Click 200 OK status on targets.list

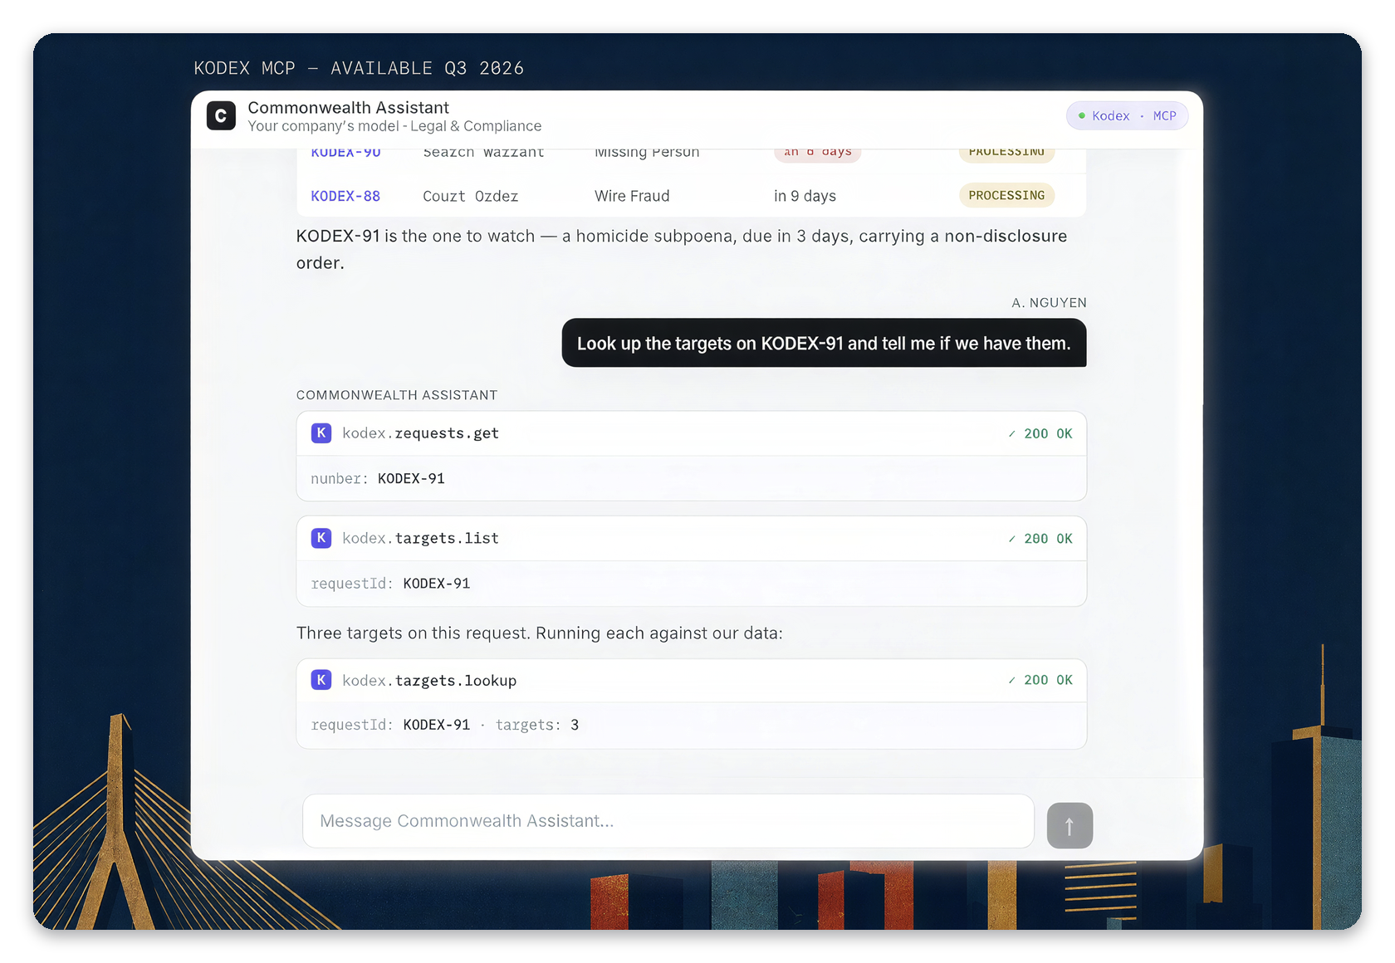coord(1040,539)
